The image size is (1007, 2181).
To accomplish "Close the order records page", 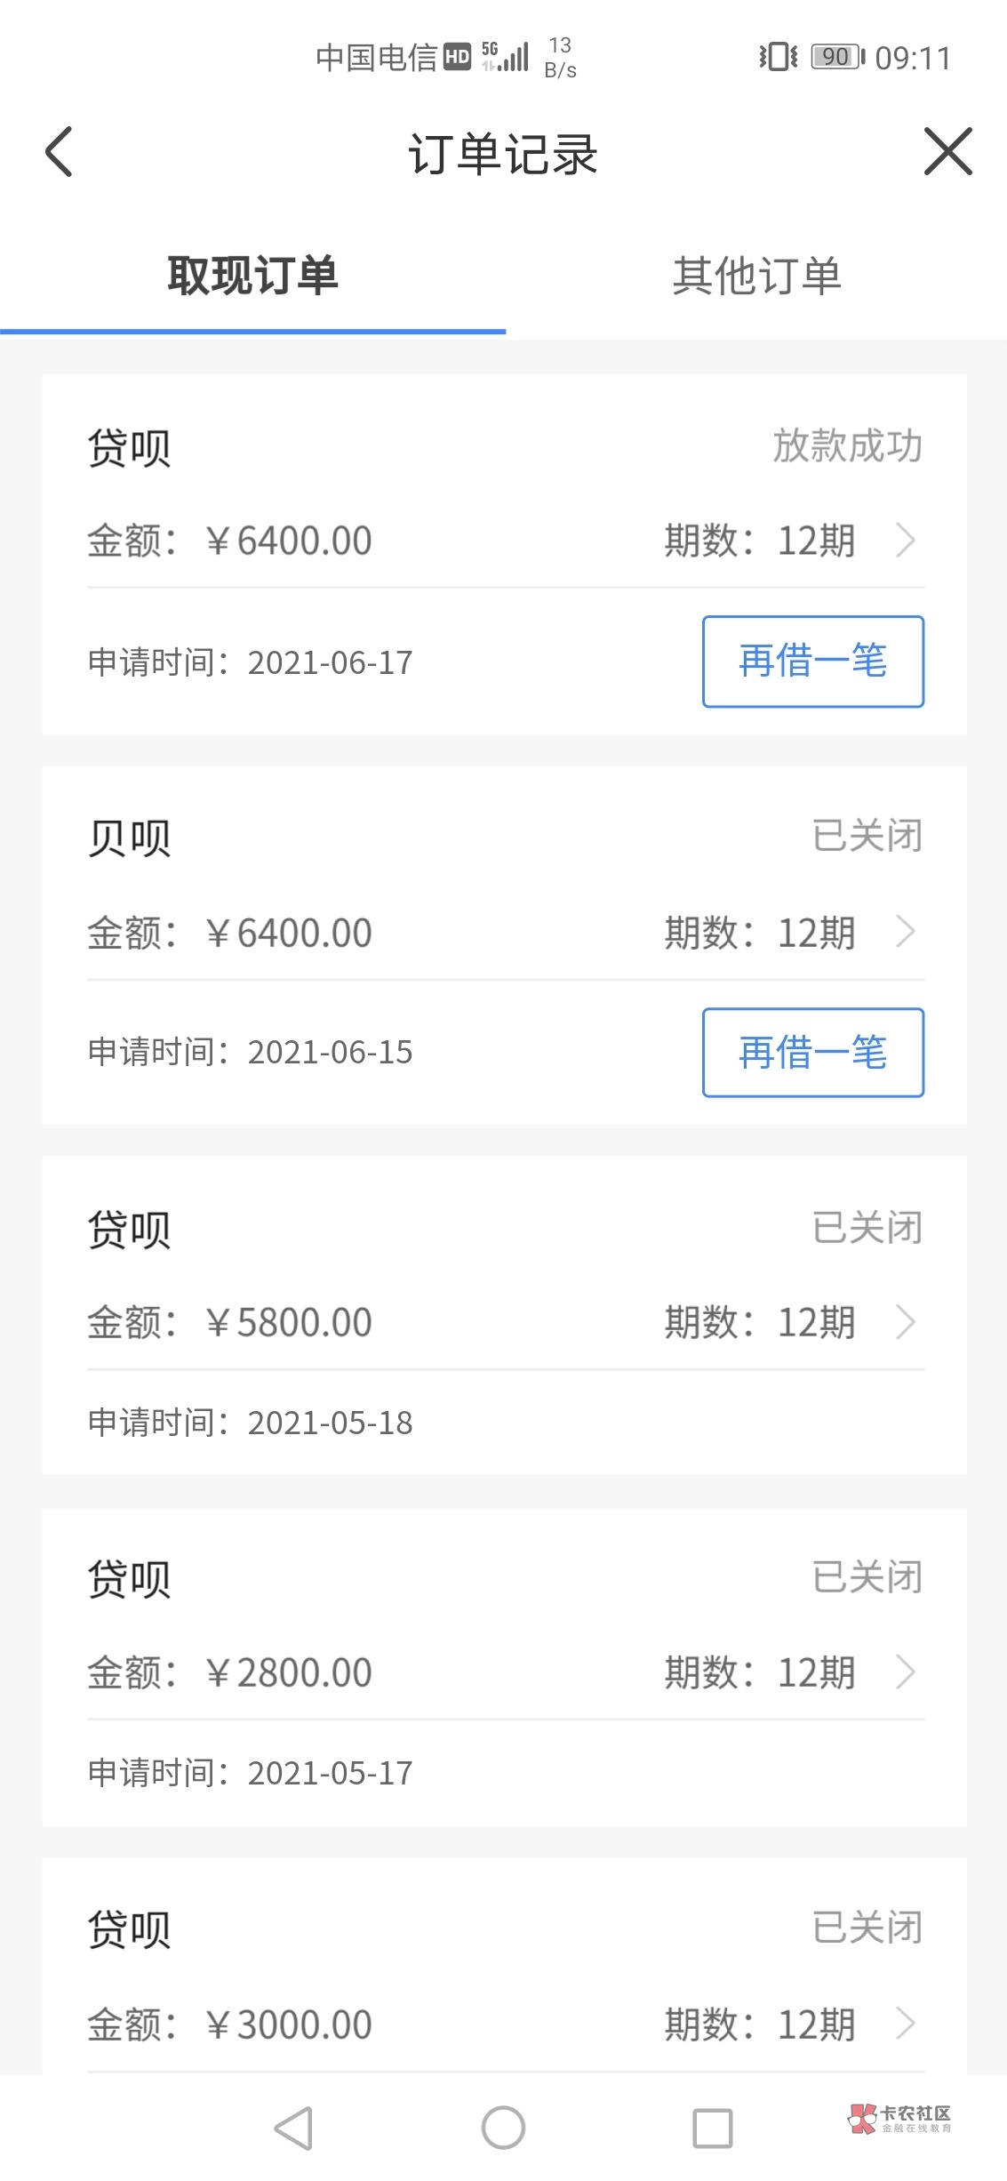I will point(947,152).
